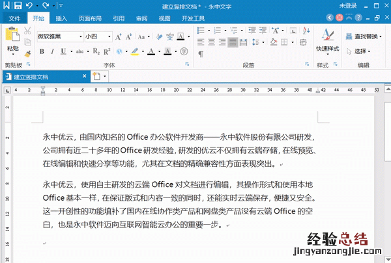Click the increase indent icon
The image size is (391, 263).
(x=263, y=31)
